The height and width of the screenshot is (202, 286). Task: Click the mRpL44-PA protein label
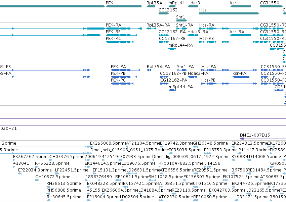pyautogui.click(x=181, y=87)
